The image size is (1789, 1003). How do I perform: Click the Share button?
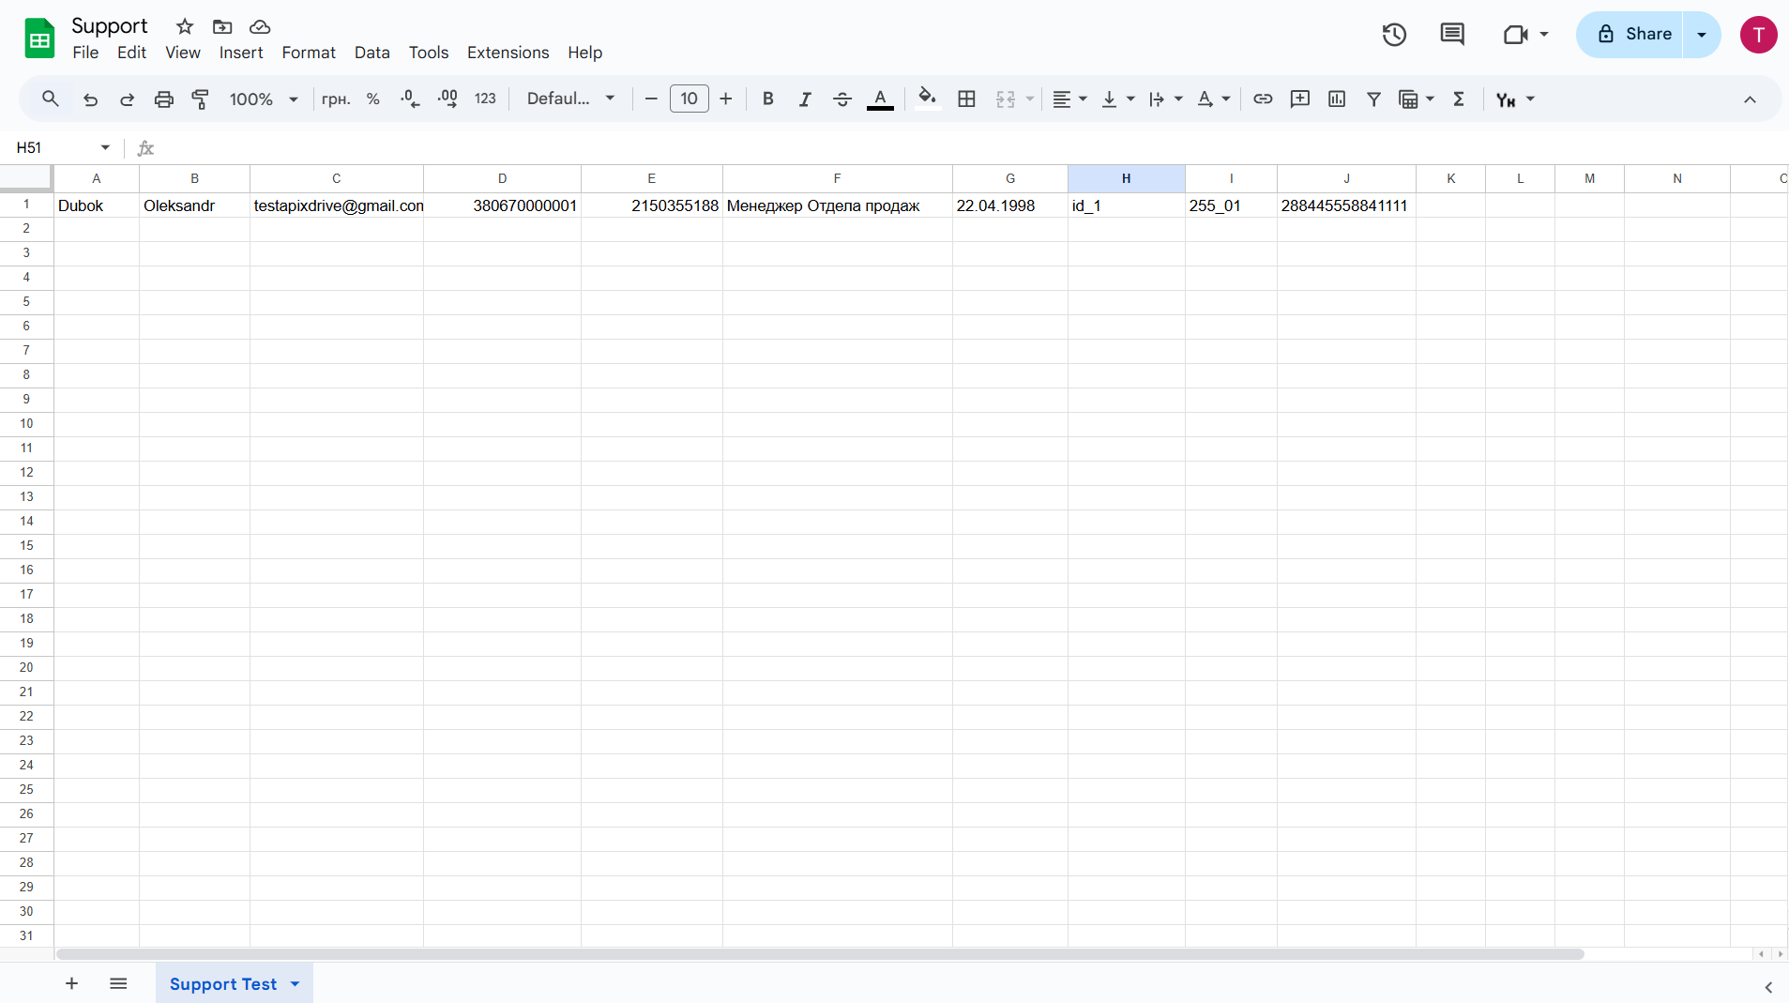coord(1633,35)
